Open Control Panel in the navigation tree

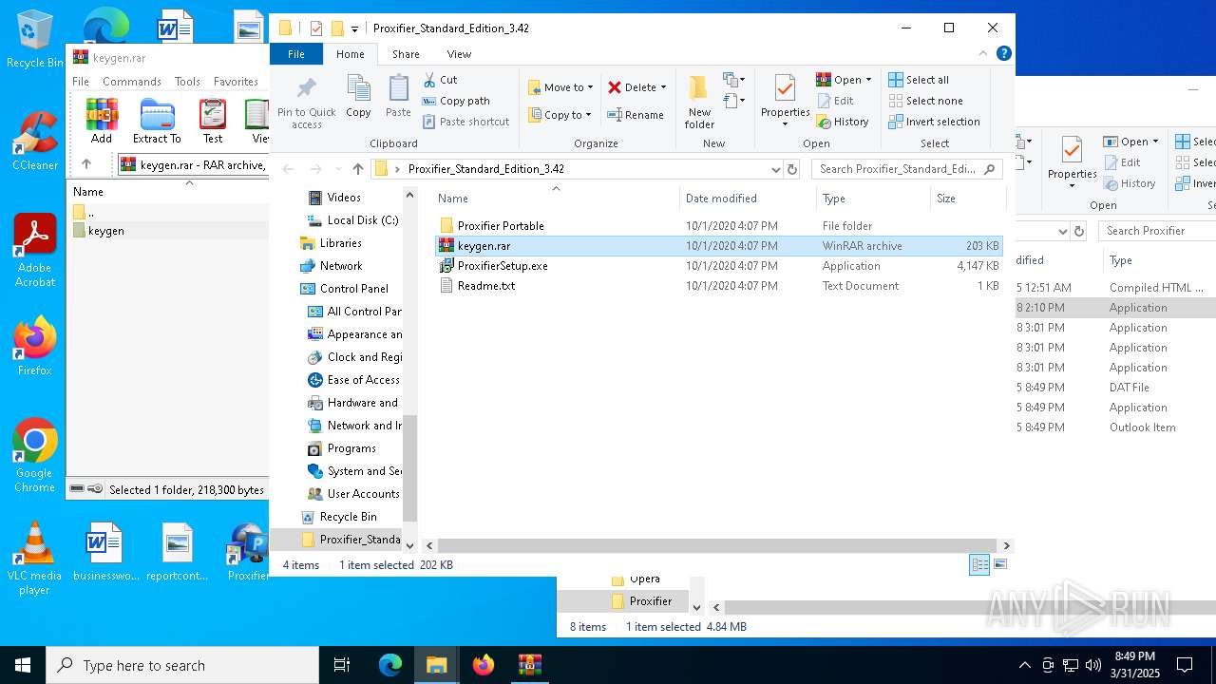(344, 289)
